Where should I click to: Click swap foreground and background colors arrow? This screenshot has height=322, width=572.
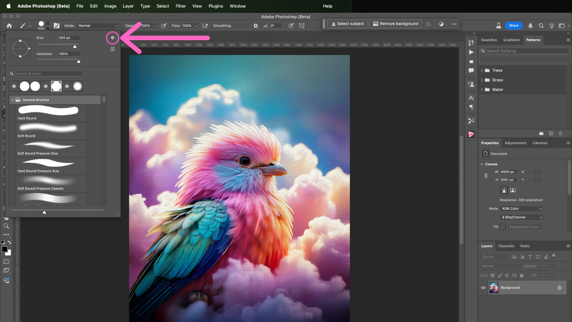click(x=9, y=243)
